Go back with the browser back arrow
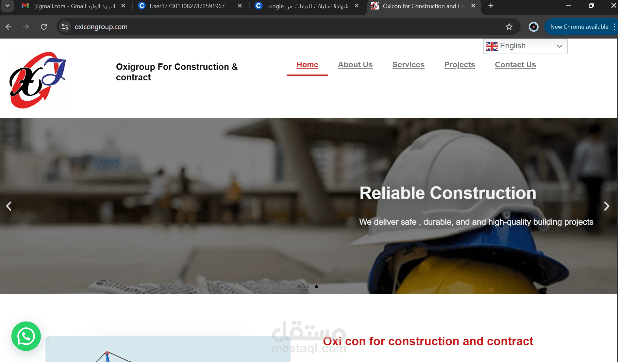This screenshot has height=362, width=618. 9,27
